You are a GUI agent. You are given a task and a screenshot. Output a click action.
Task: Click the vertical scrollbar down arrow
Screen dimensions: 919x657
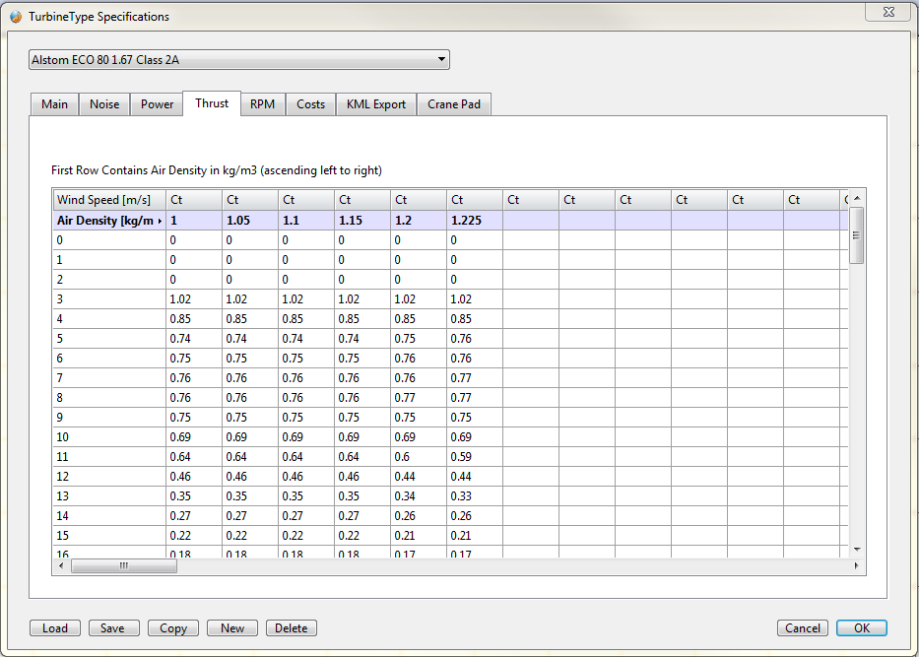click(857, 550)
